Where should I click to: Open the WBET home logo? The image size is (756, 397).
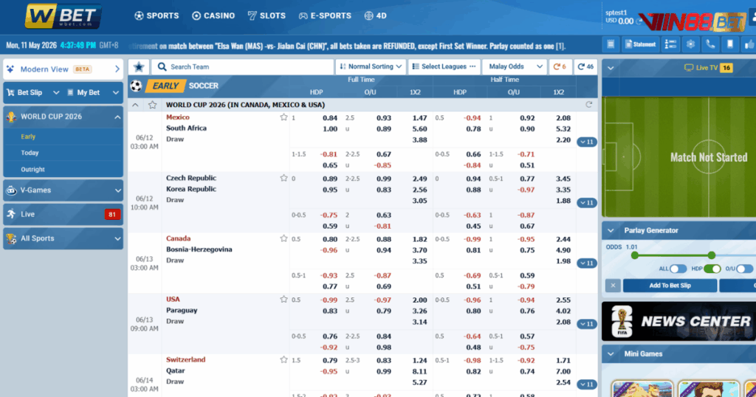[63, 16]
